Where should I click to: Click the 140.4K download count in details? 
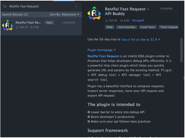pyautogui.click(x=111, y=20)
